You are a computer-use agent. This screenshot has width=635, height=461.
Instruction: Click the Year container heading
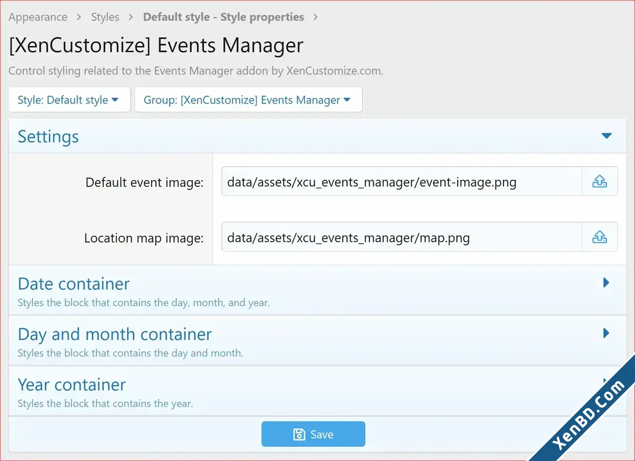coord(72,384)
